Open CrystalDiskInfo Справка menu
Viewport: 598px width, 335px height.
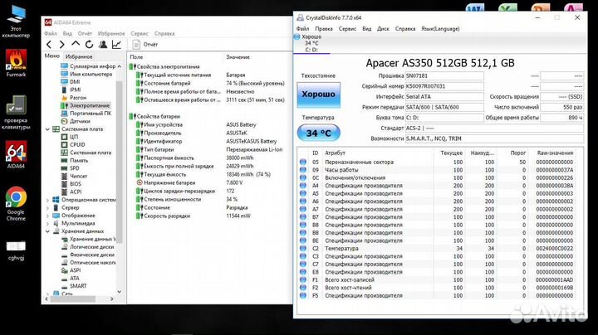pos(405,28)
